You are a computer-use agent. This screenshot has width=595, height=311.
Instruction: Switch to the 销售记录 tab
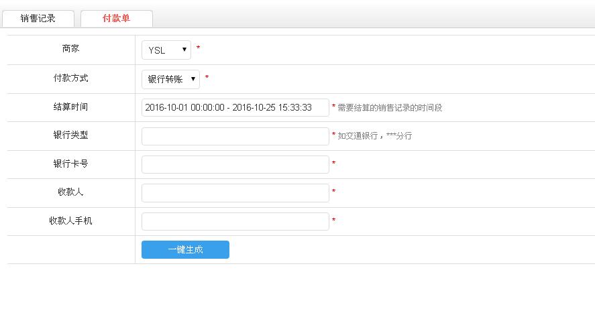(x=38, y=19)
